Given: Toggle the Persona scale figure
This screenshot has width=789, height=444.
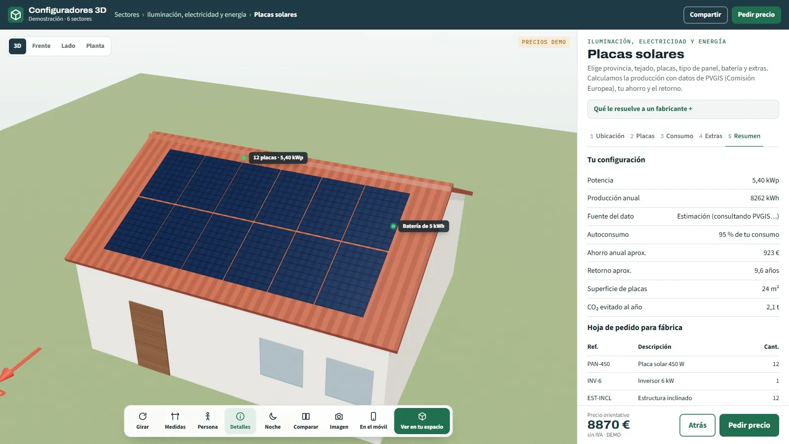Looking at the screenshot, I should pyautogui.click(x=208, y=421).
